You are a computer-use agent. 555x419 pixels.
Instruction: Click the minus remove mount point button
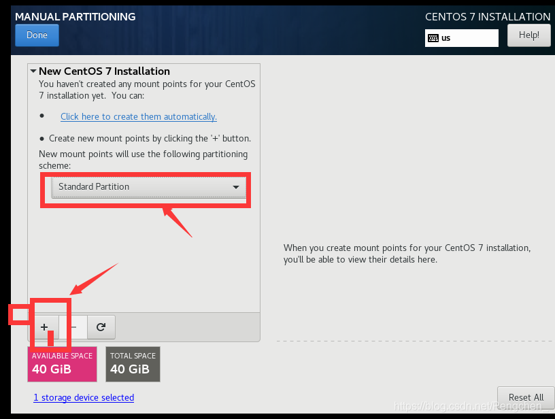coord(73,327)
